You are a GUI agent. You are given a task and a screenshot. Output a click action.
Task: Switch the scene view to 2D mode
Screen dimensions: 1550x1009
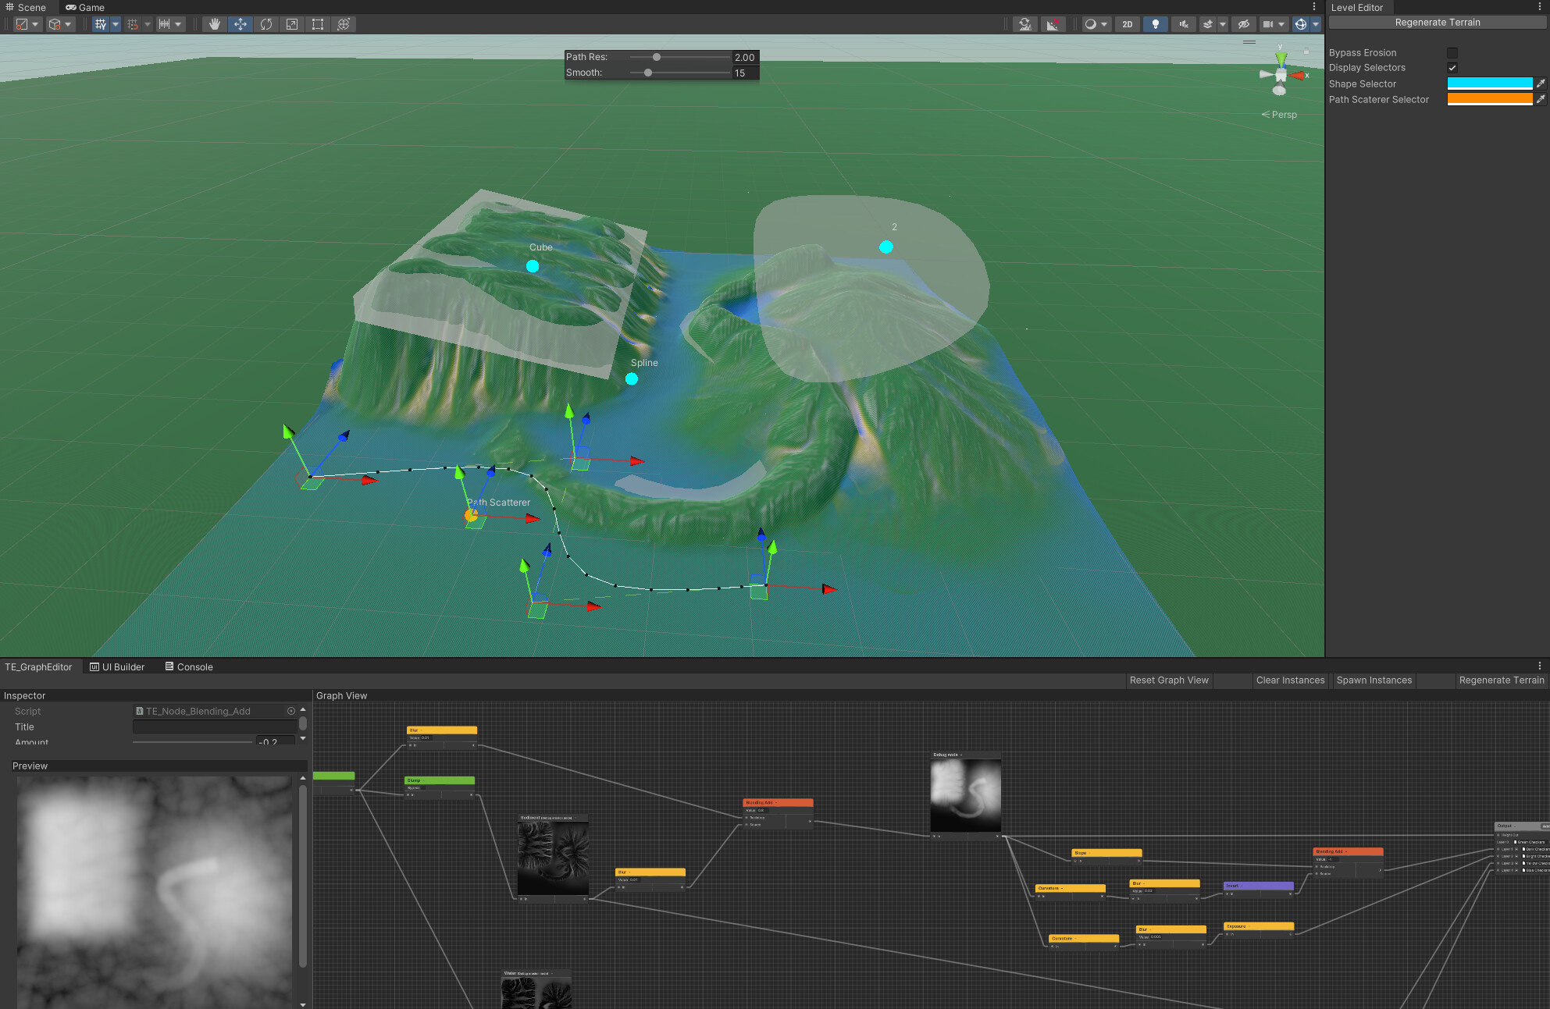click(x=1128, y=24)
